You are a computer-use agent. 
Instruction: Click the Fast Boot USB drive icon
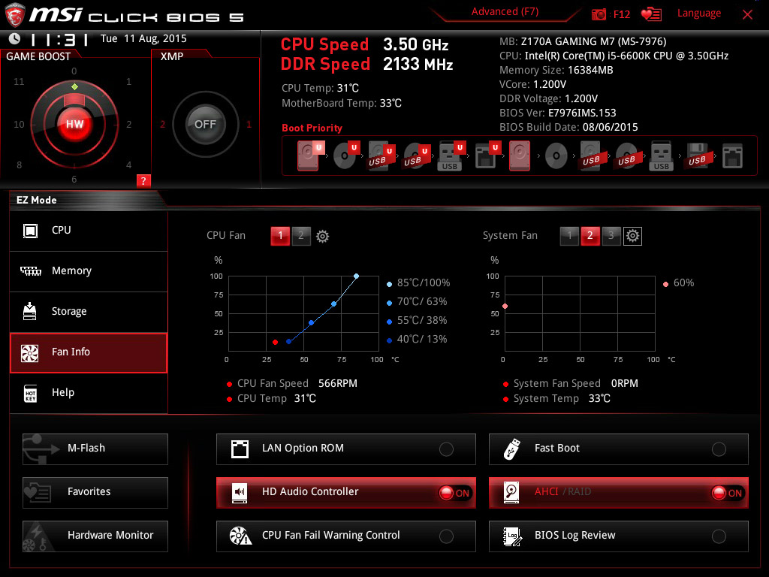[x=512, y=449]
